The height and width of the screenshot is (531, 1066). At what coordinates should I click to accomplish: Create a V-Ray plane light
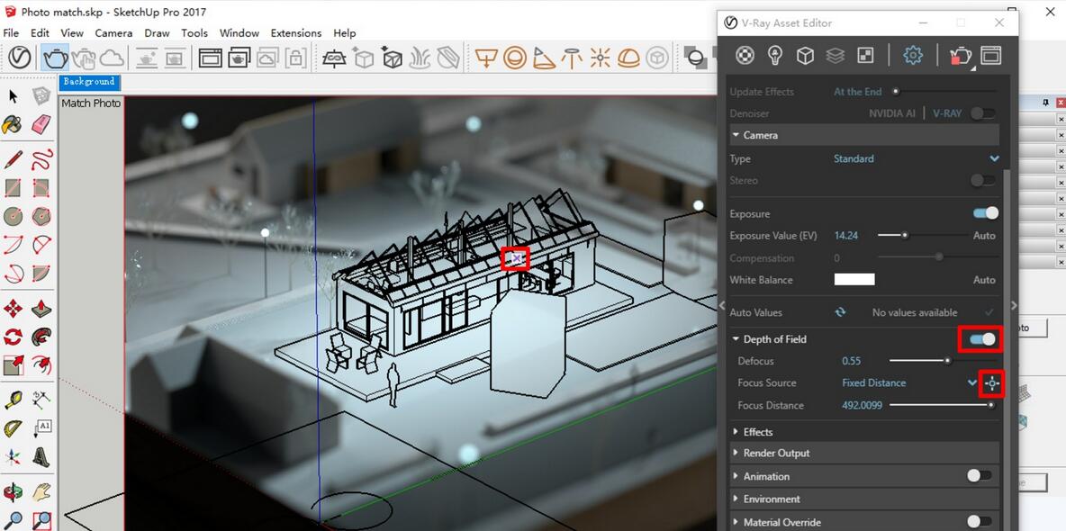tap(486, 58)
